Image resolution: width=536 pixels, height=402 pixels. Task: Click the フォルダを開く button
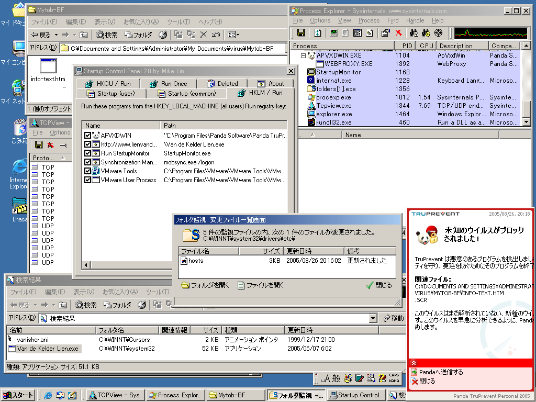tap(205, 285)
